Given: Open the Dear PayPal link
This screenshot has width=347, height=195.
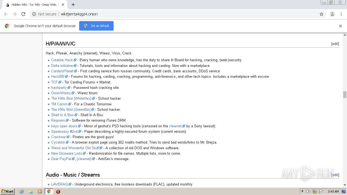Looking at the screenshot, I should (x=61, y=159).
